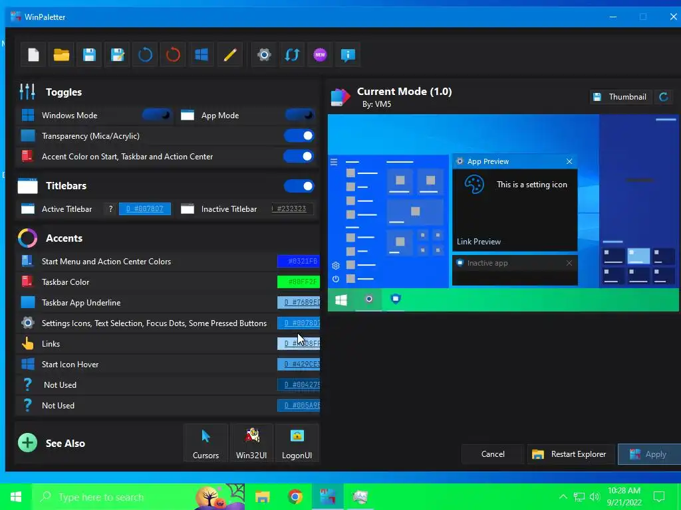Change the Links color swatch
The width and height of the screenshot is (681, 510).
(x=299, y=343)
